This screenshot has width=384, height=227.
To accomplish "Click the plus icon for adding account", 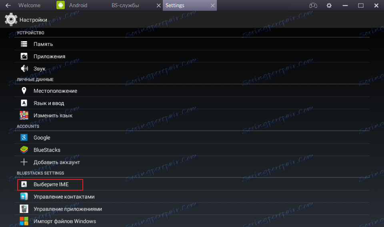I will [24, 162].
